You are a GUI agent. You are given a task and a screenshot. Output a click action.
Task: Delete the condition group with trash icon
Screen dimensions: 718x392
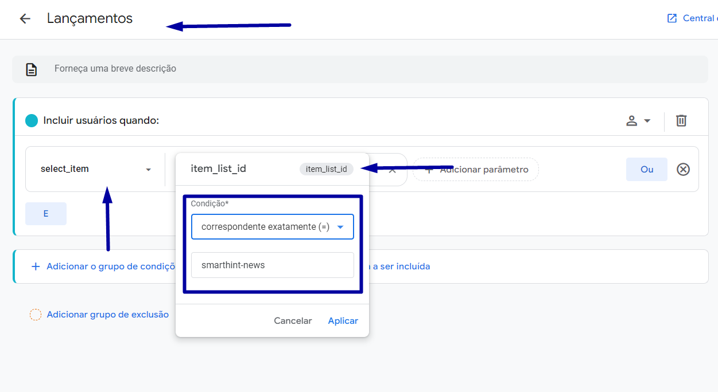681,120
